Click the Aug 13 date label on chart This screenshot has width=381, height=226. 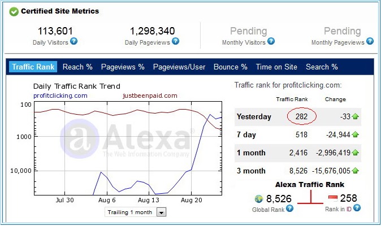pos(148,200)
